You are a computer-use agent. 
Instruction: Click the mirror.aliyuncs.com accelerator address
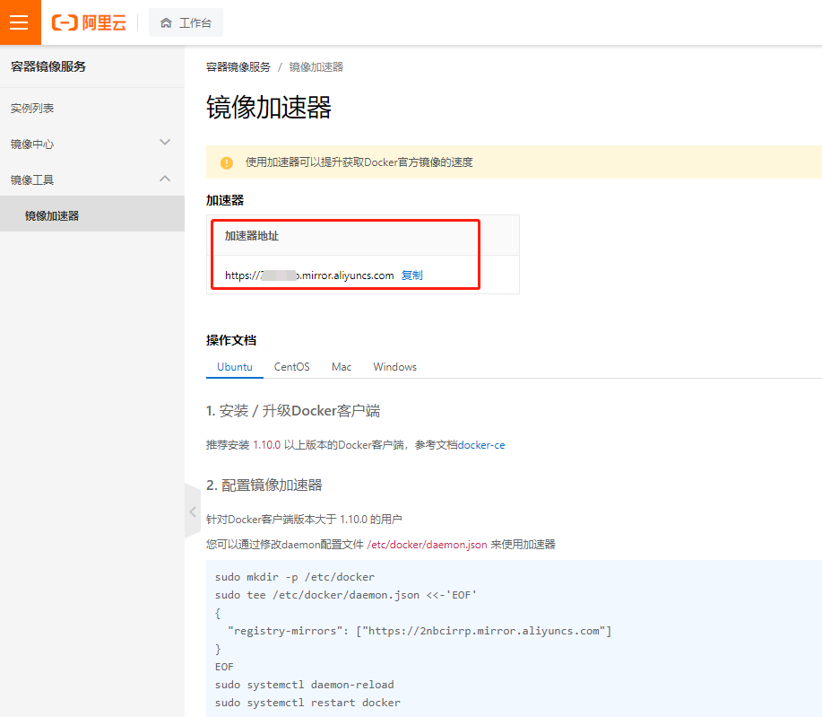309,275
